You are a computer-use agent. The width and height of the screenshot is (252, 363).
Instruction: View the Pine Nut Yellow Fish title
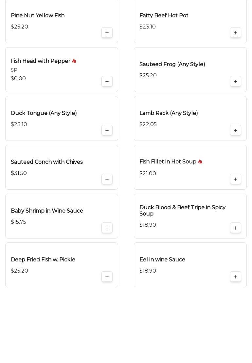[x=38, y=16]
